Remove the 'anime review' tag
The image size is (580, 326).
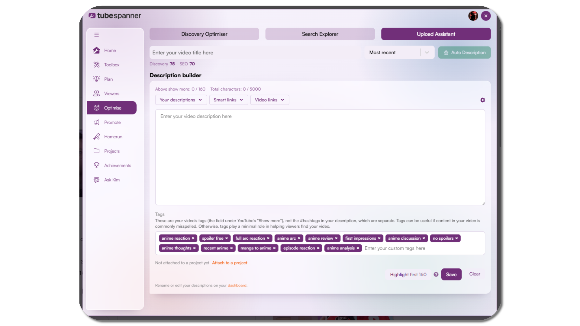pyautogui.click(x=336, y=238)
